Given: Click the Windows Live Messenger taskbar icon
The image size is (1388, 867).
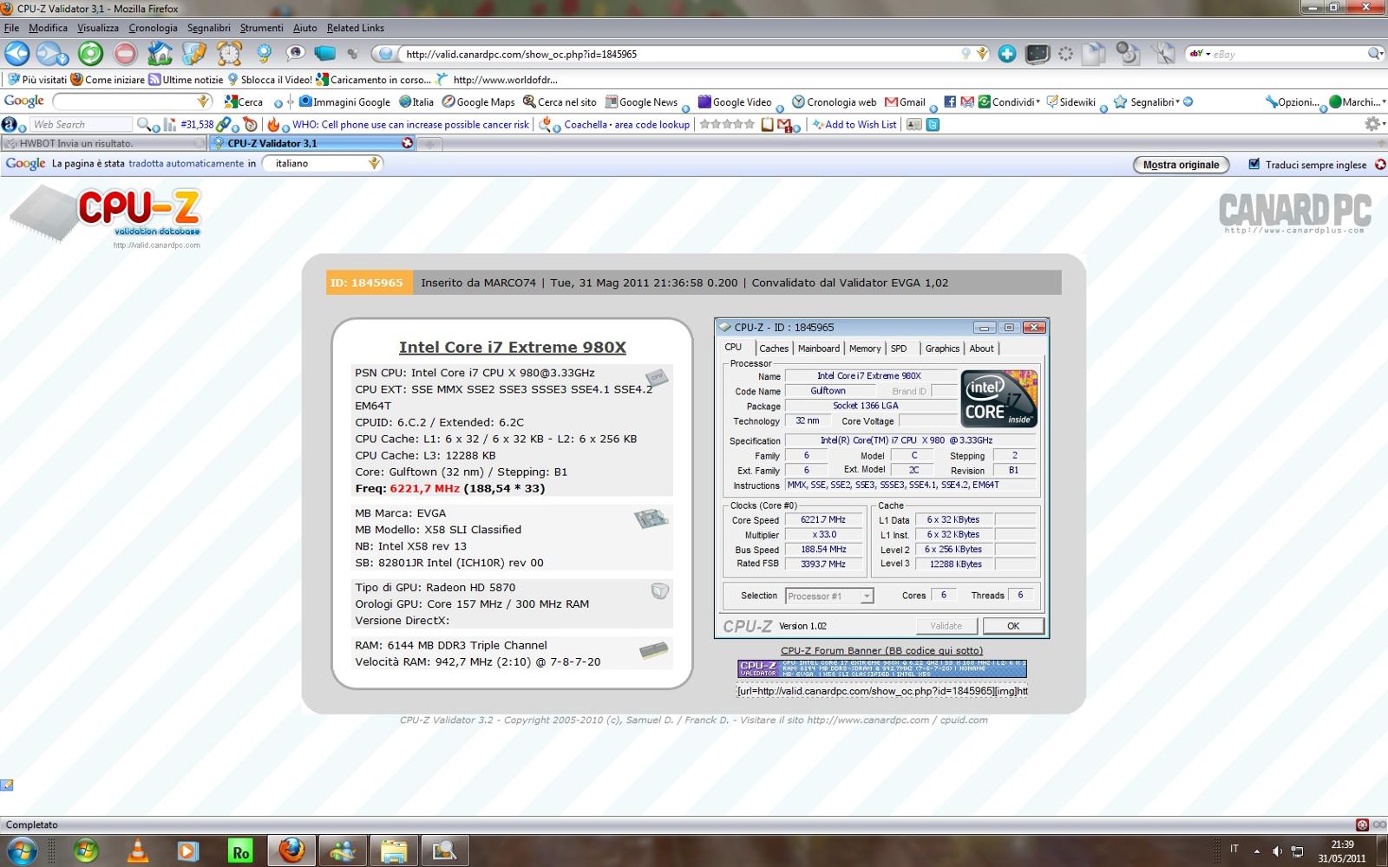Looking at the screenshot, I should 342,851.
